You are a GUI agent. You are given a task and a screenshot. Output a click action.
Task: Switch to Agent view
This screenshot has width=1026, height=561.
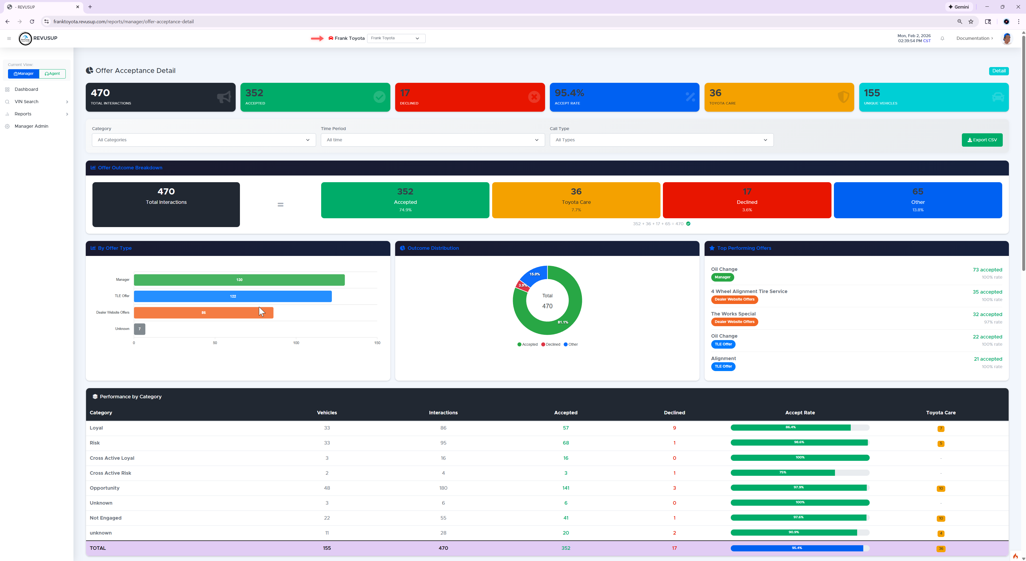pos(53,74)
